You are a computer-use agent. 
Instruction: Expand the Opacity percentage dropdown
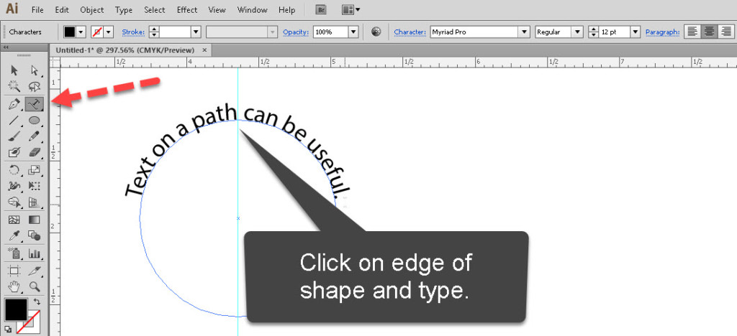tap(353, 32)
